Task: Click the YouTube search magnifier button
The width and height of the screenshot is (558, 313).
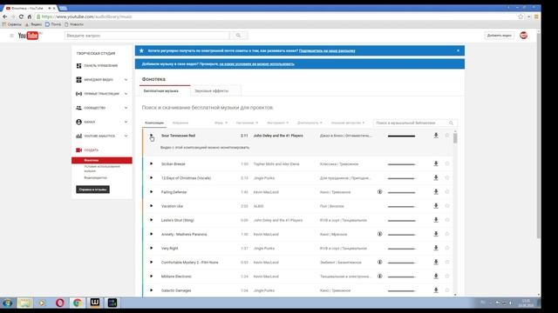Action: [x=238, y=36]
